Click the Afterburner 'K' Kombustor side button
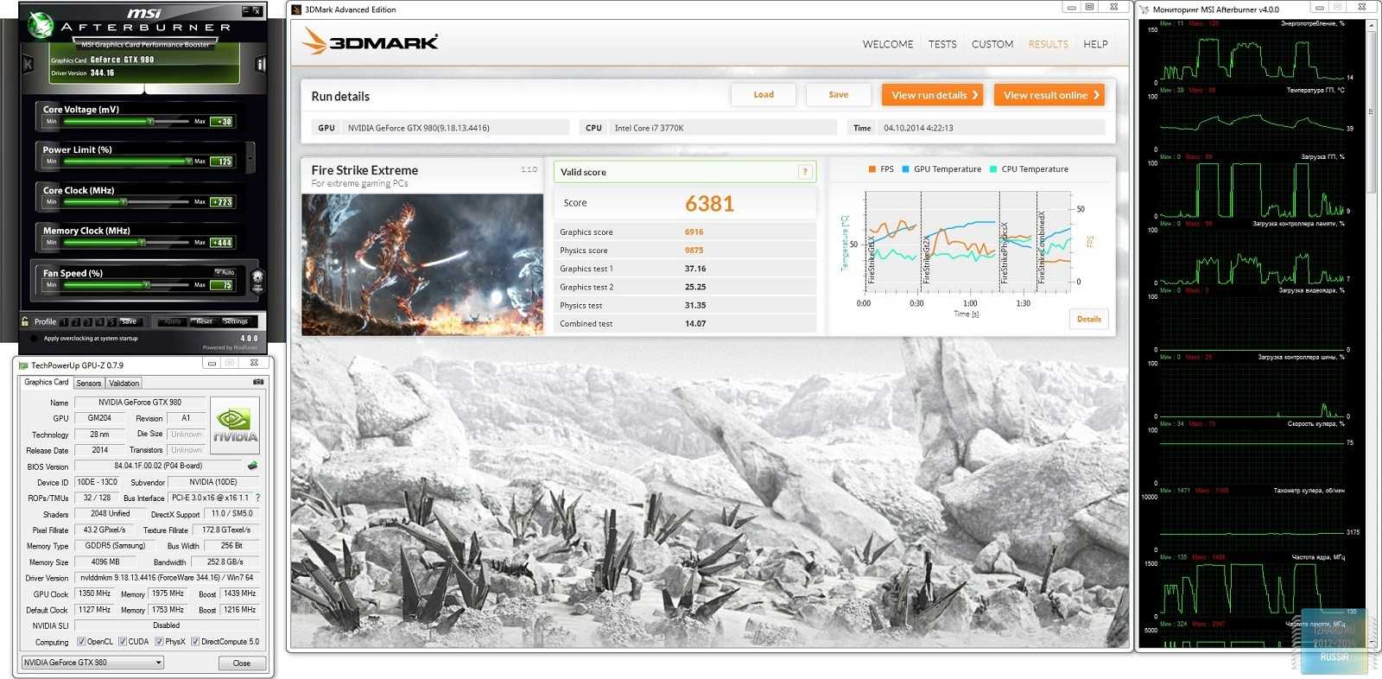The height and width of the screenshot is (679, 1382). coord(28,64)
